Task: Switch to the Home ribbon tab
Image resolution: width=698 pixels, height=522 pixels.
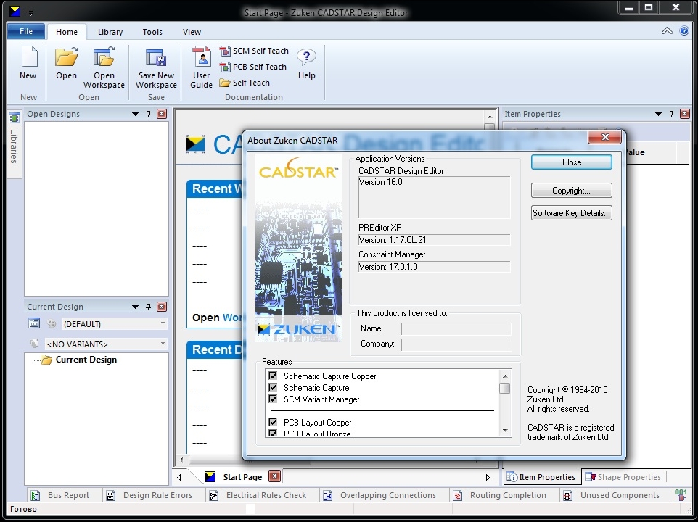Action: pos(66,32)
